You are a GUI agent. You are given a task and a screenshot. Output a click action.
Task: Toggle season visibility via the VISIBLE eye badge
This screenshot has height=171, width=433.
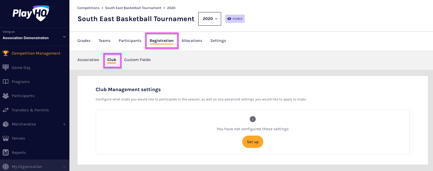coord(235,19)
